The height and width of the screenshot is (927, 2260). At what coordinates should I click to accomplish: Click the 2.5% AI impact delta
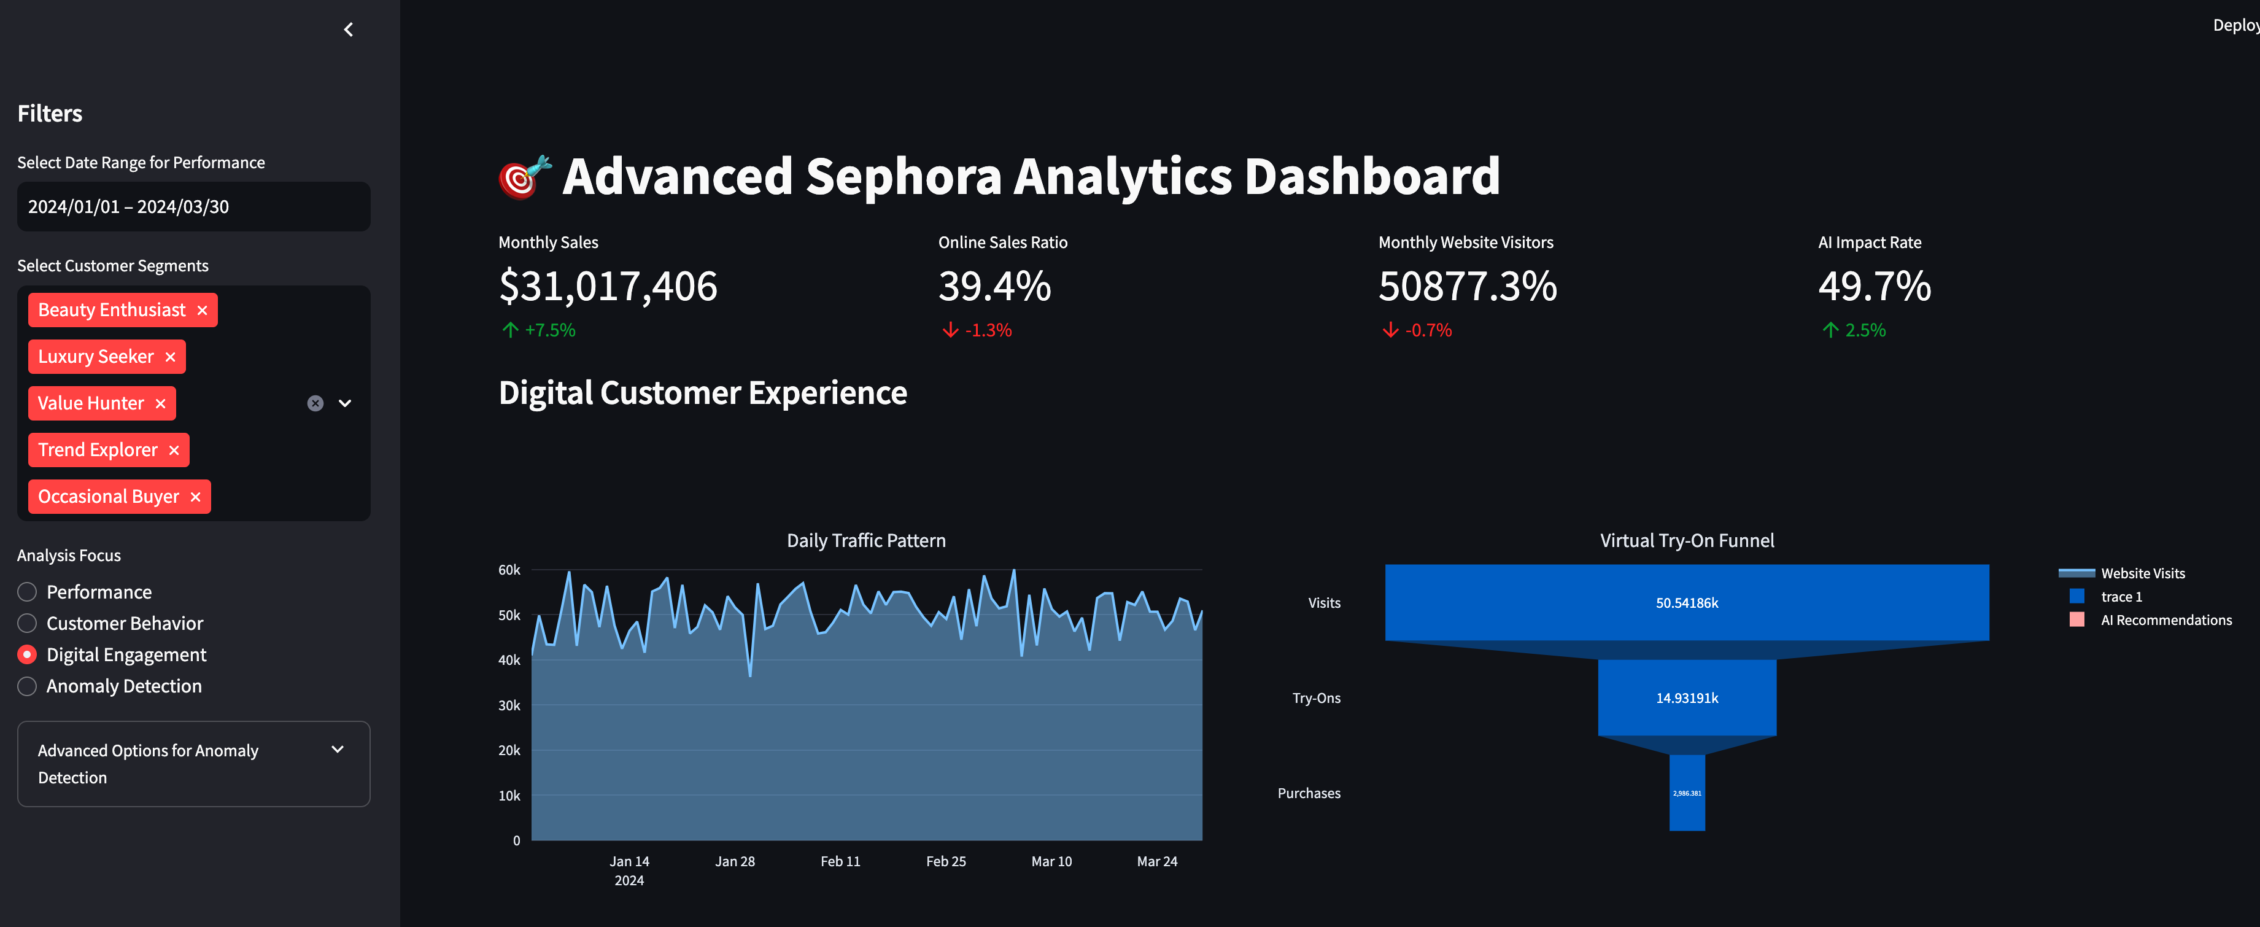[1855, 331]
